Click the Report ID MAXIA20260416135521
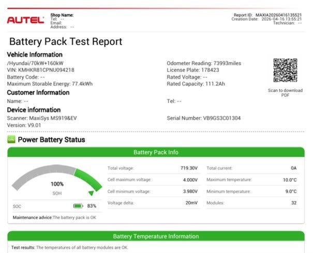This screenshot has height=253, width=313. pyautogui.click(x=267, y=15)
